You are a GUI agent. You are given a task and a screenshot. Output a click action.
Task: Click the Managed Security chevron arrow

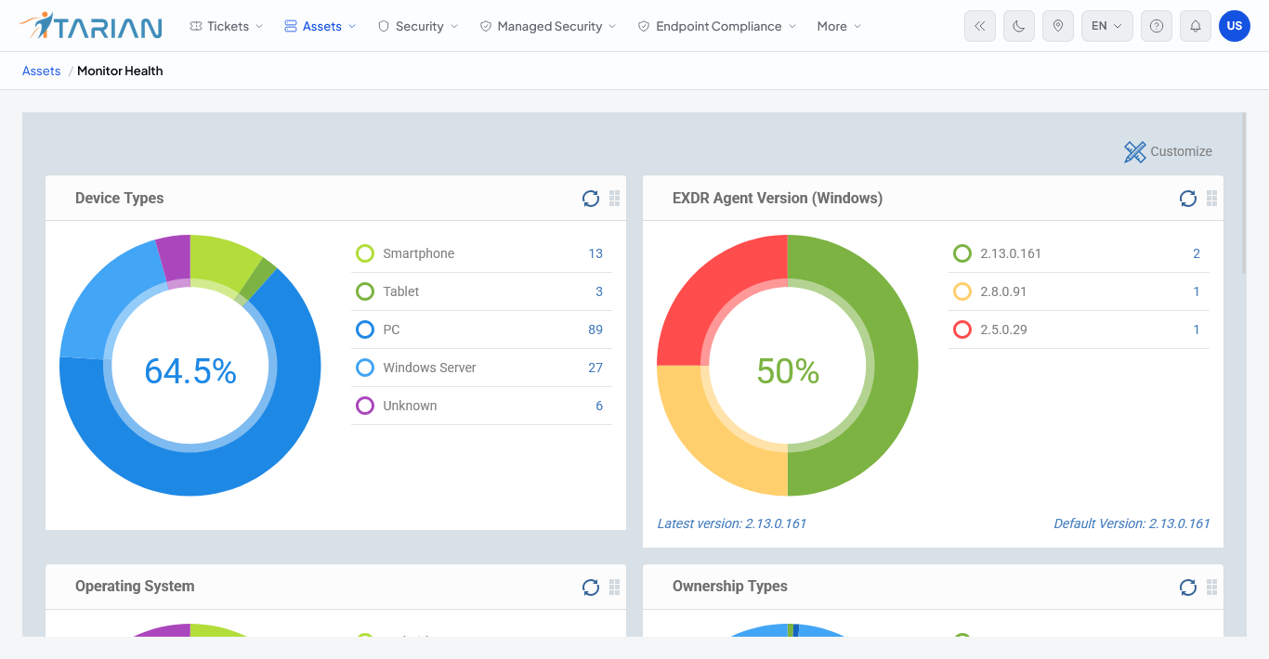click(613, 26)
